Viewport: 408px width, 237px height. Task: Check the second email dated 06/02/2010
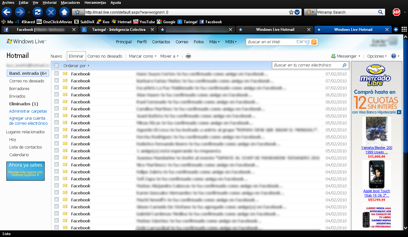point(56,101)
